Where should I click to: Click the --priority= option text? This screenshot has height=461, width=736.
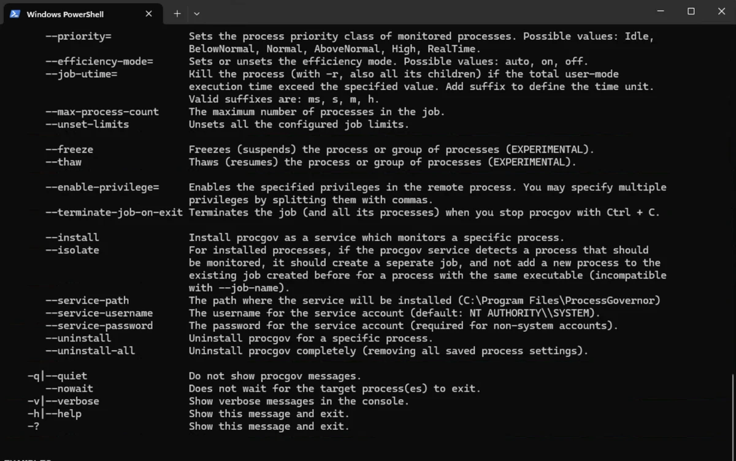(x=79, y=36)
